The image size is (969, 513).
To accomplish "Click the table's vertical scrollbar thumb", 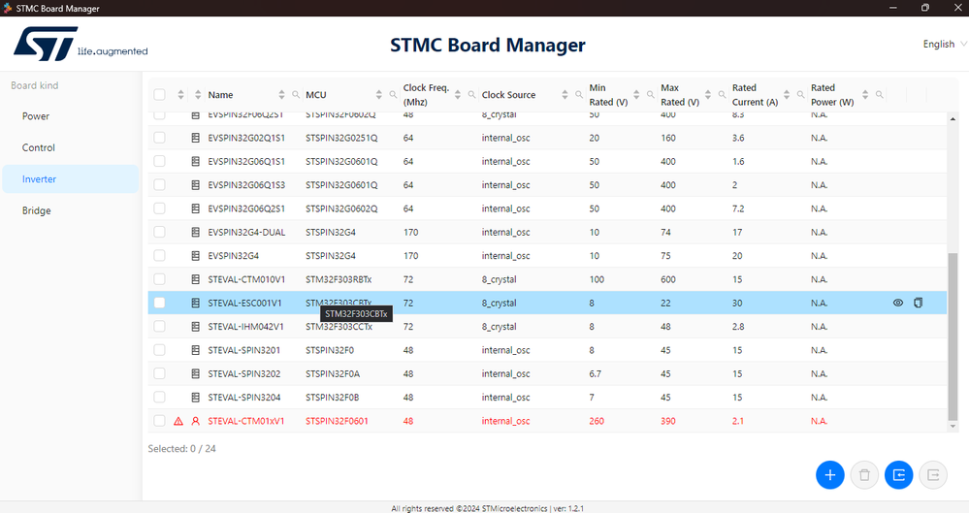I will (953, 336).
